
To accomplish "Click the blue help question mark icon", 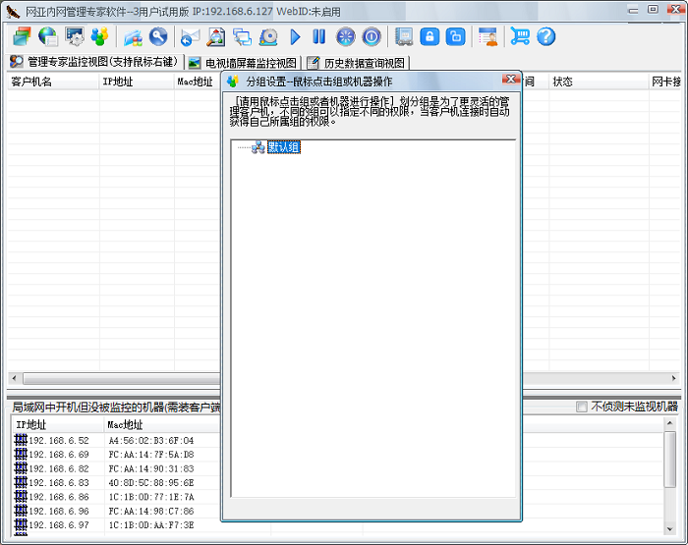I will (546, 37).
